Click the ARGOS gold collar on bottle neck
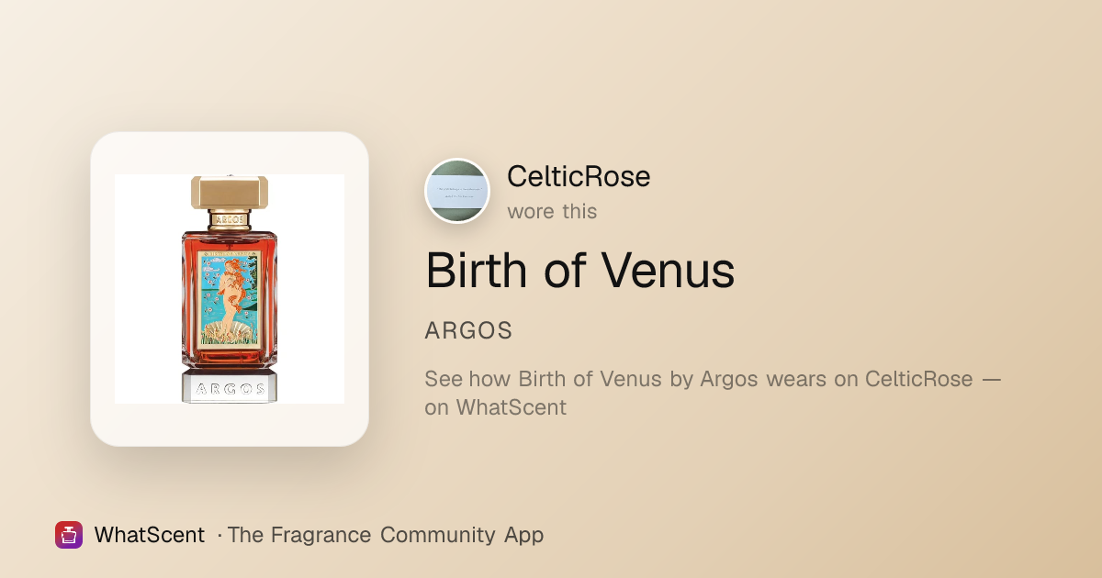 pyautogui.click(x=230, y=219)
